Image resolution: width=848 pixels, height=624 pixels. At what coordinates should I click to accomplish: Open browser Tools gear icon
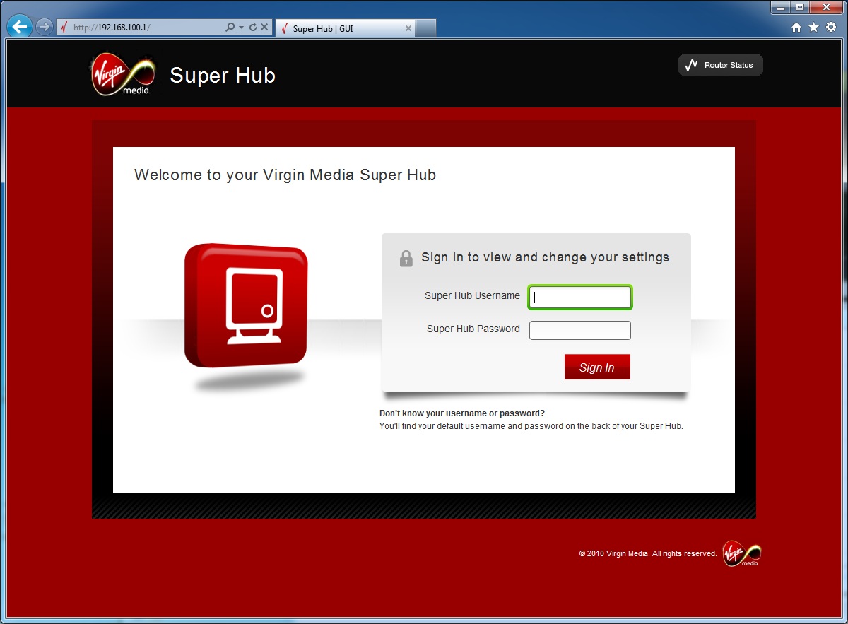pos(831,27)
